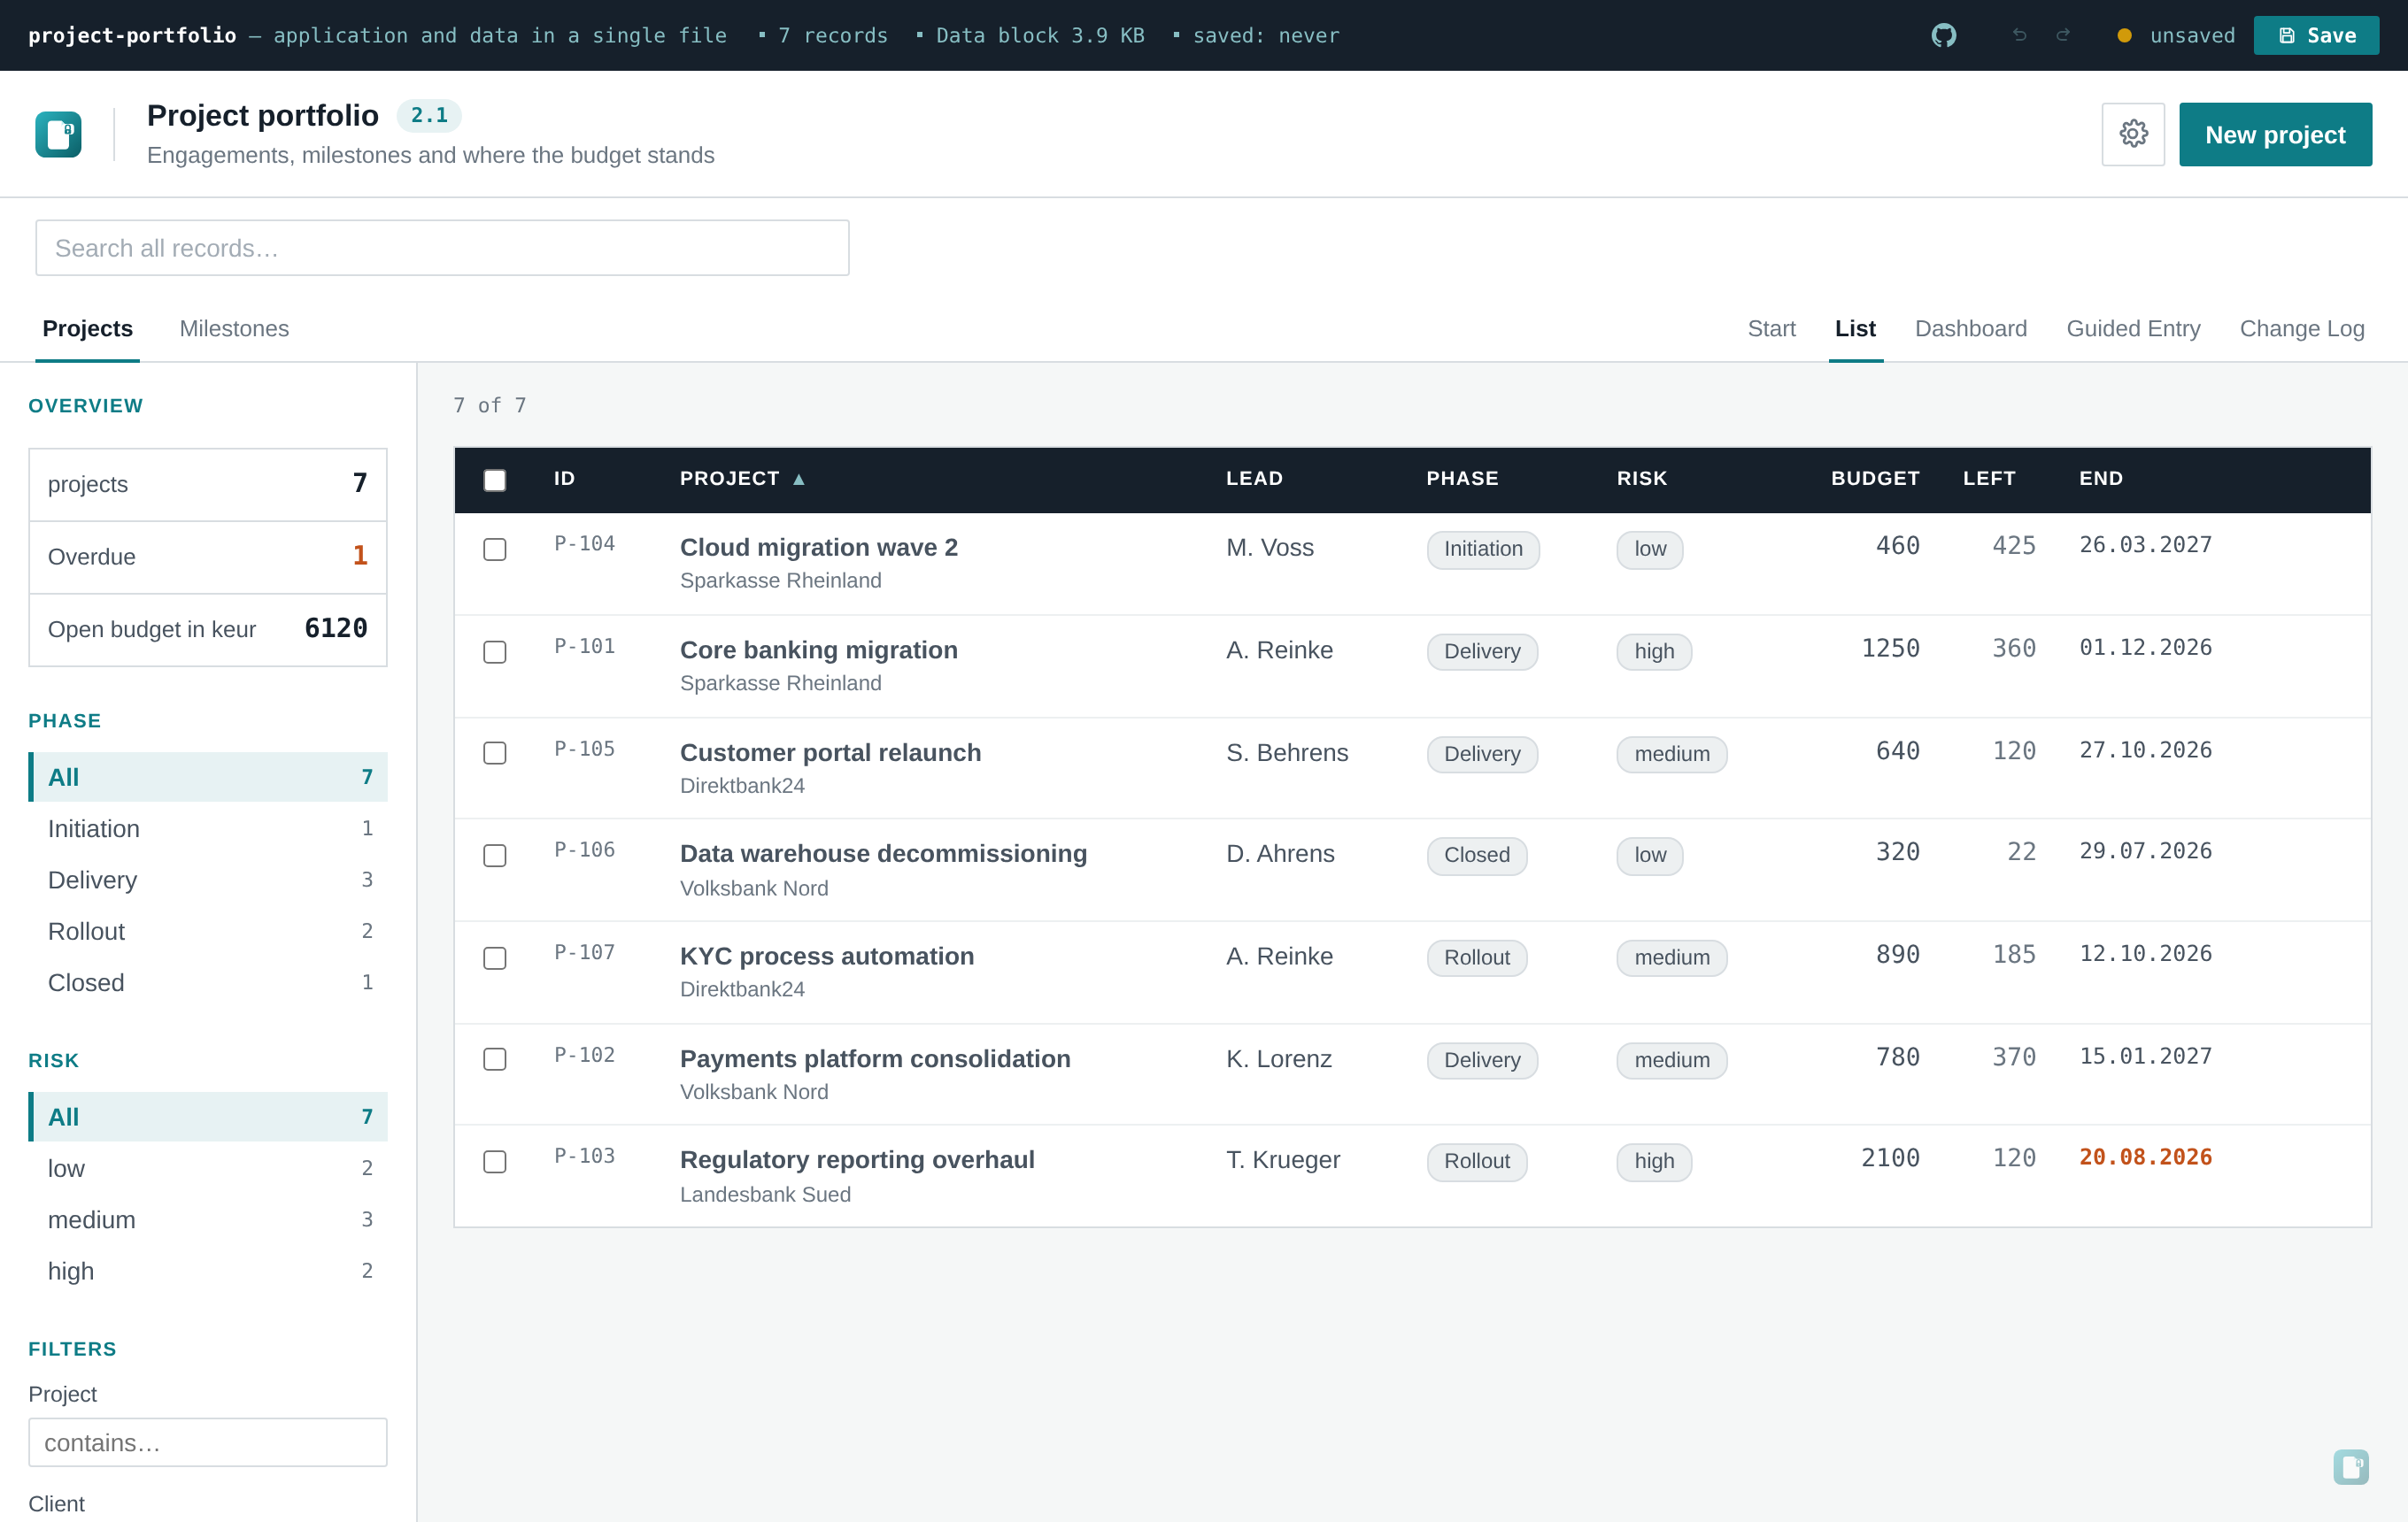The height and width of the screenshot is (1522, 2408).
Task: Tick the P-107 KYC process automation checkbox
Action: [495, 957]
